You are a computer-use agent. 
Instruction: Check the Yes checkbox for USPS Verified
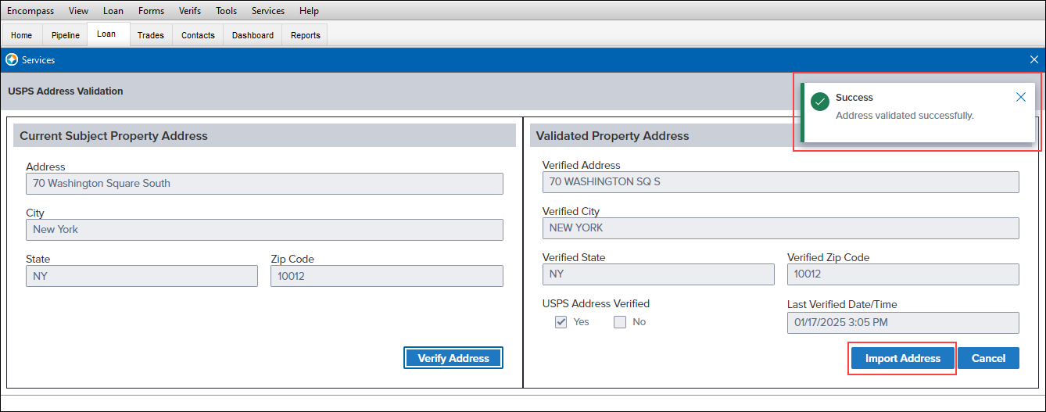(x=561, y=322)
